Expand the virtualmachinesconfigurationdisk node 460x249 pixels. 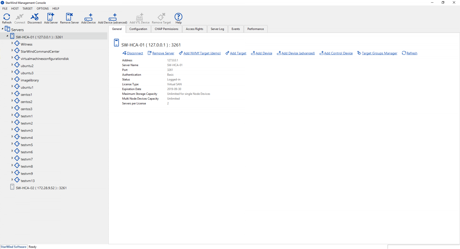12,57
